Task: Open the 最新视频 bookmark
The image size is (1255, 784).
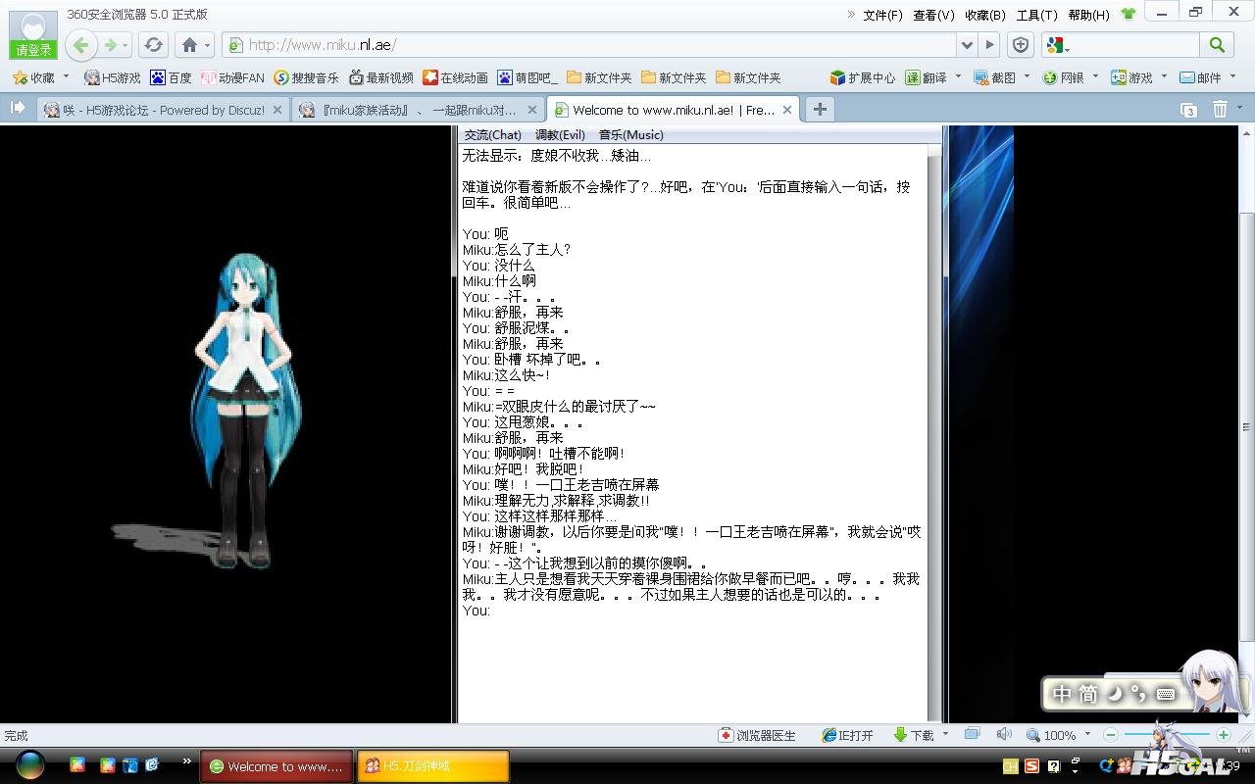Action: coord(381,77)
